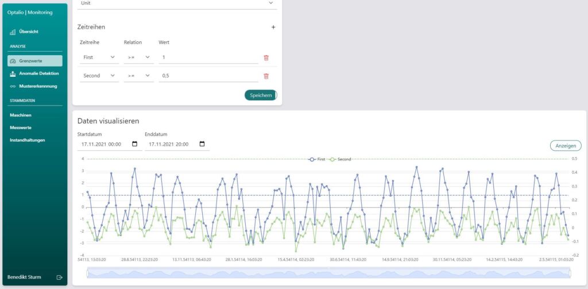The height and width of the screenshot is (289, 588).
Task: Go to Instandhaltungen menu item
Action: [27, 140]
